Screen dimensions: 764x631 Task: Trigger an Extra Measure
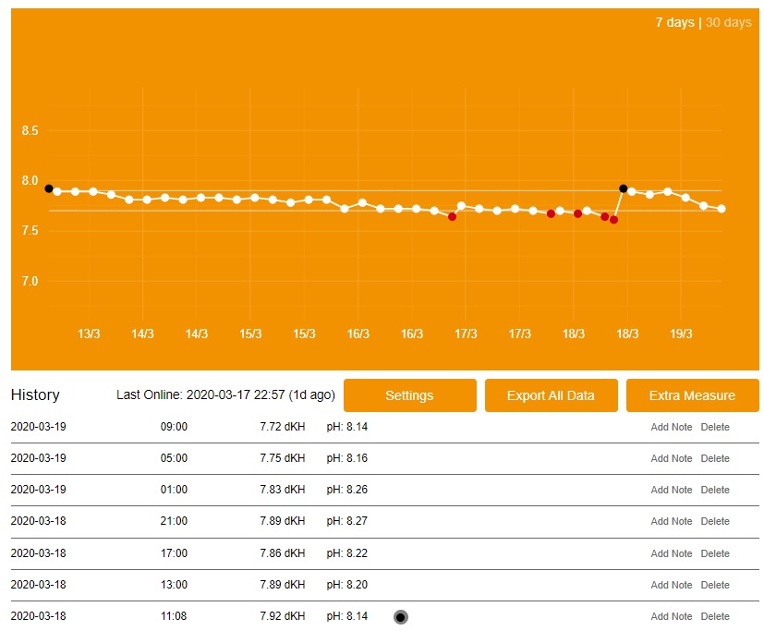point(692,395)
